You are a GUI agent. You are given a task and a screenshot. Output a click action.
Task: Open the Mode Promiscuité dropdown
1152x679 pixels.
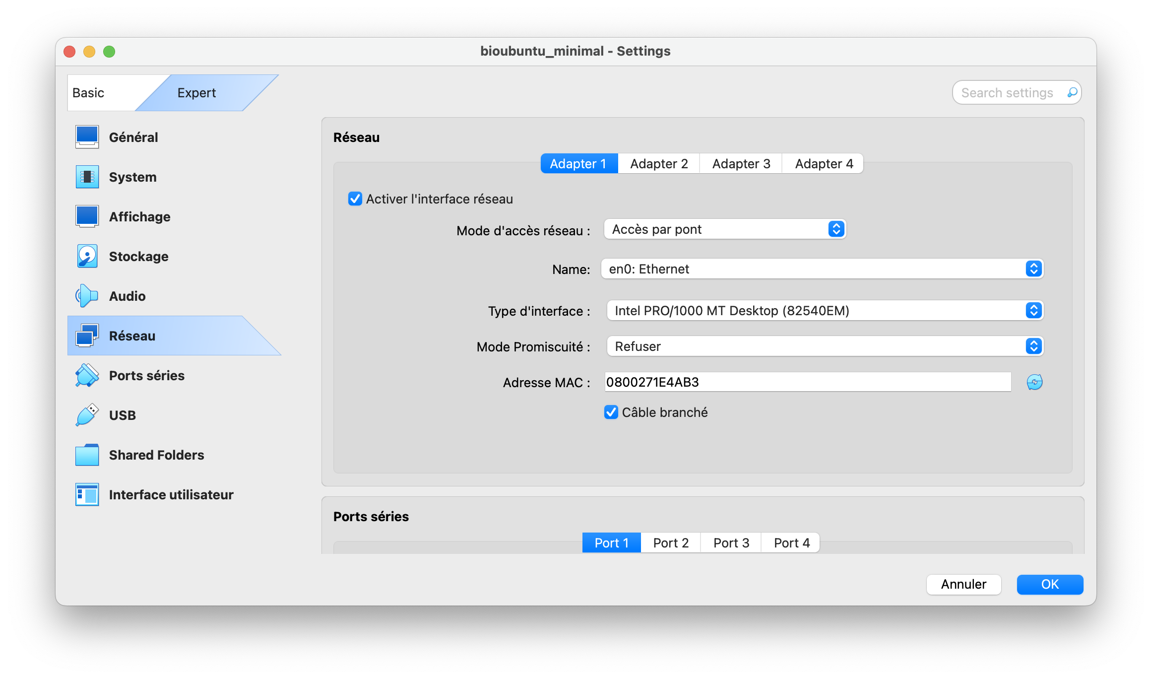(x=825, y=346)
